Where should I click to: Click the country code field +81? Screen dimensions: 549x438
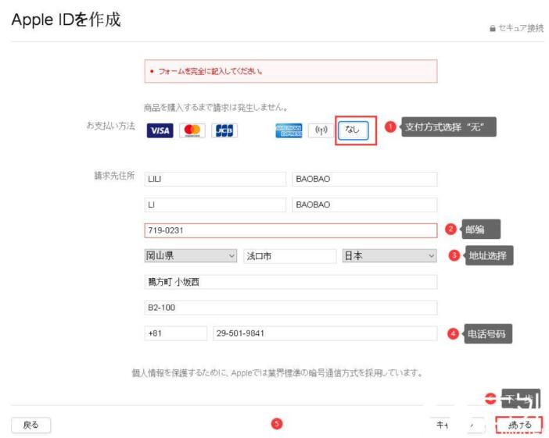click(x=175, y=333)
